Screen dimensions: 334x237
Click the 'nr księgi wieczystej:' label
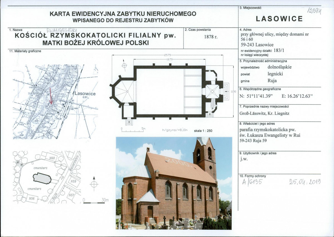(255, 55)
